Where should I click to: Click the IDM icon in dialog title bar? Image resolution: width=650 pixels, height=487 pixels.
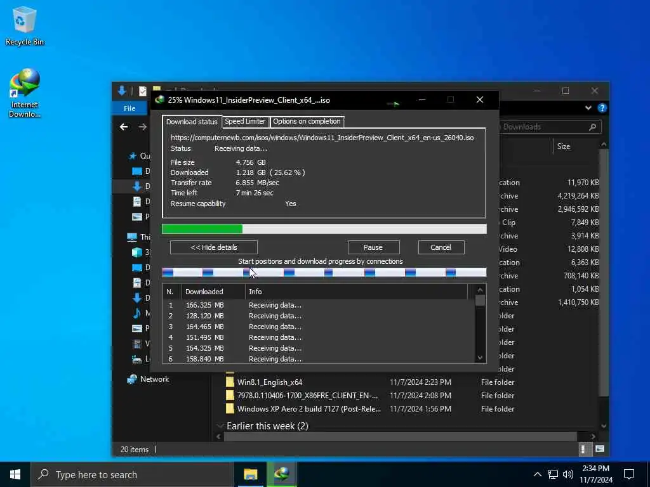click(x=159, y=100)
